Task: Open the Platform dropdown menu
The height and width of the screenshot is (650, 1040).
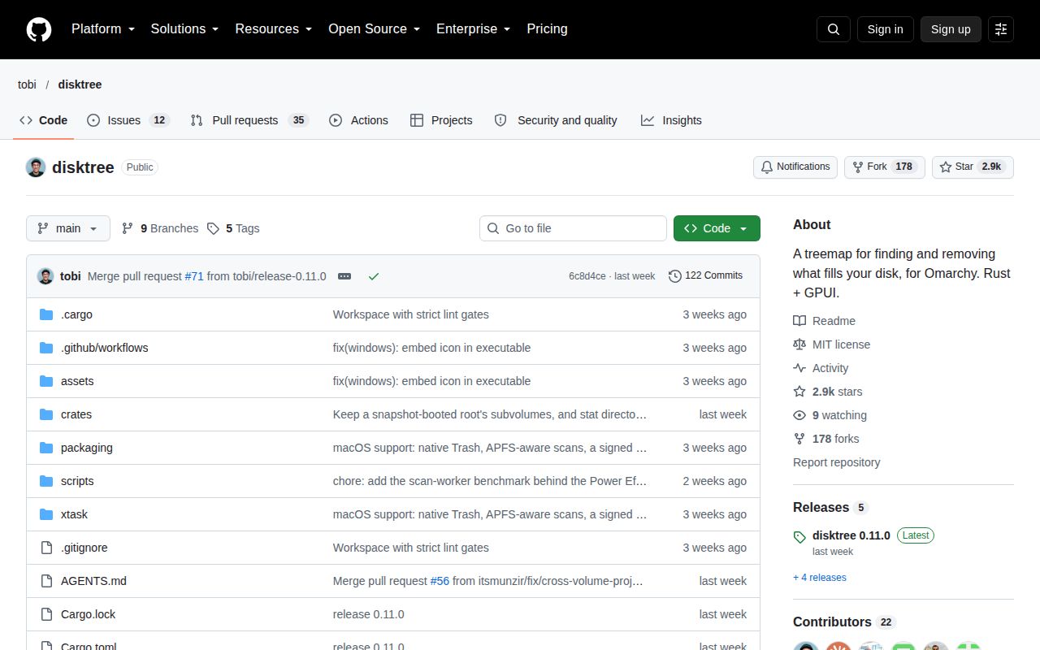Action: coord(103,29)
